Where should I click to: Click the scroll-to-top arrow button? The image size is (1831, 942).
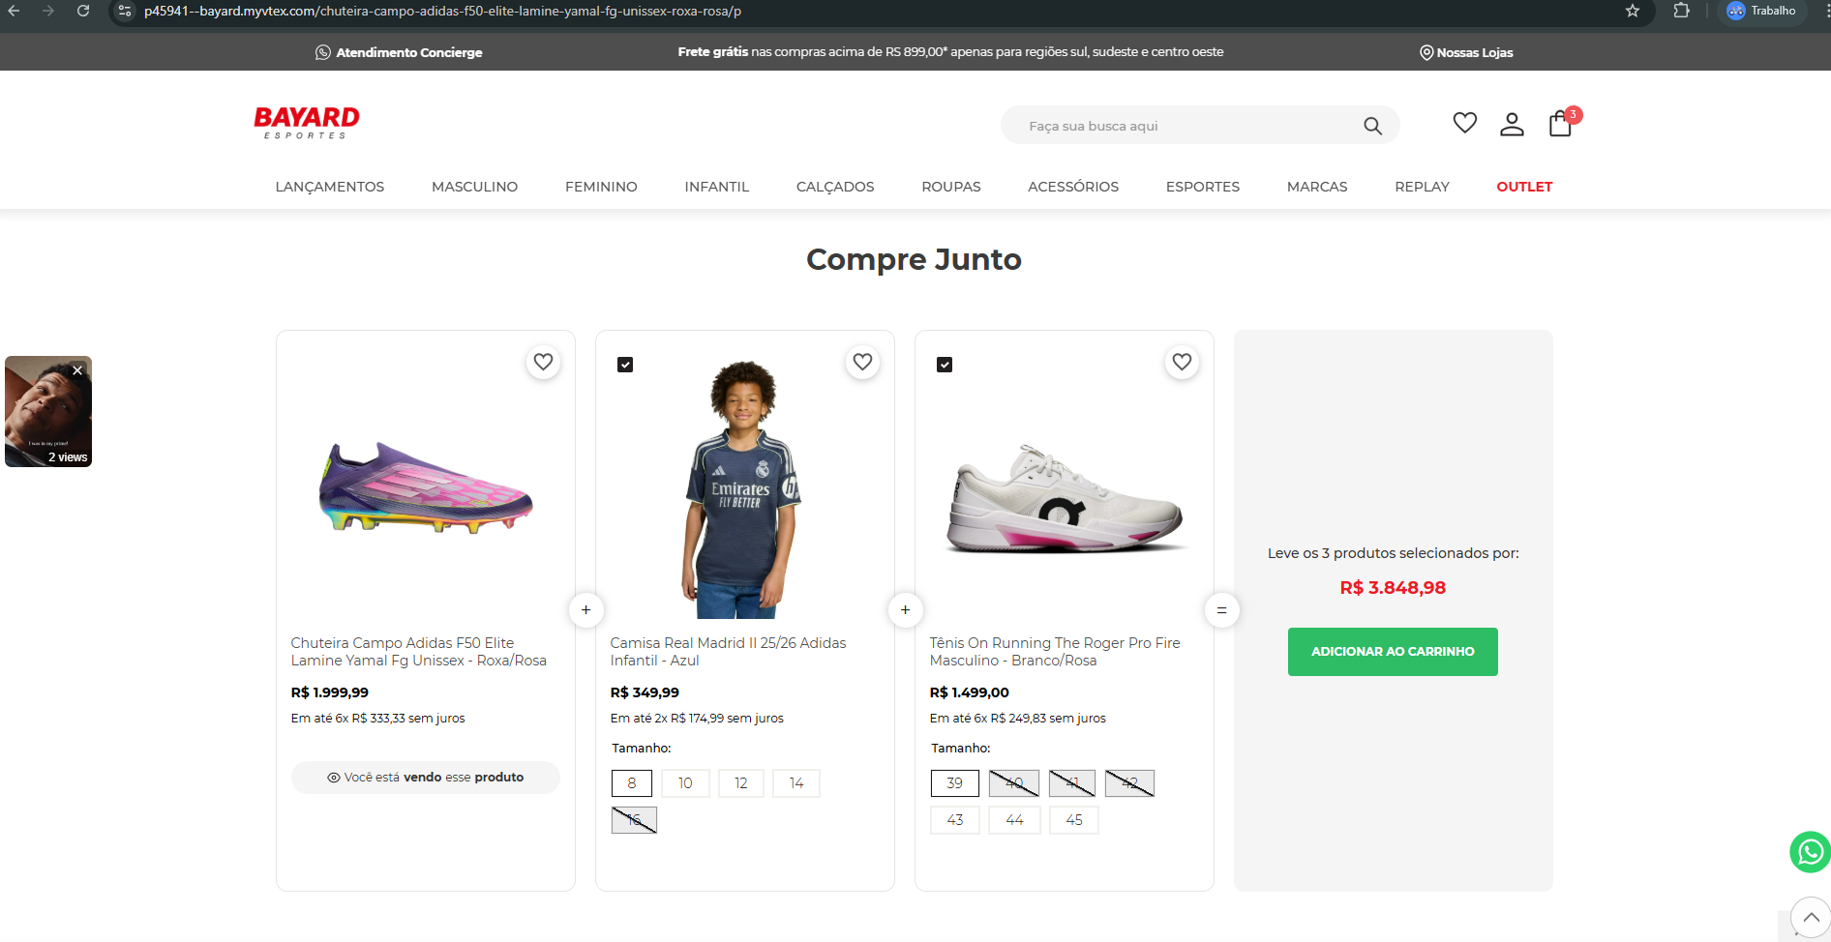click(x=1811, y=917)
